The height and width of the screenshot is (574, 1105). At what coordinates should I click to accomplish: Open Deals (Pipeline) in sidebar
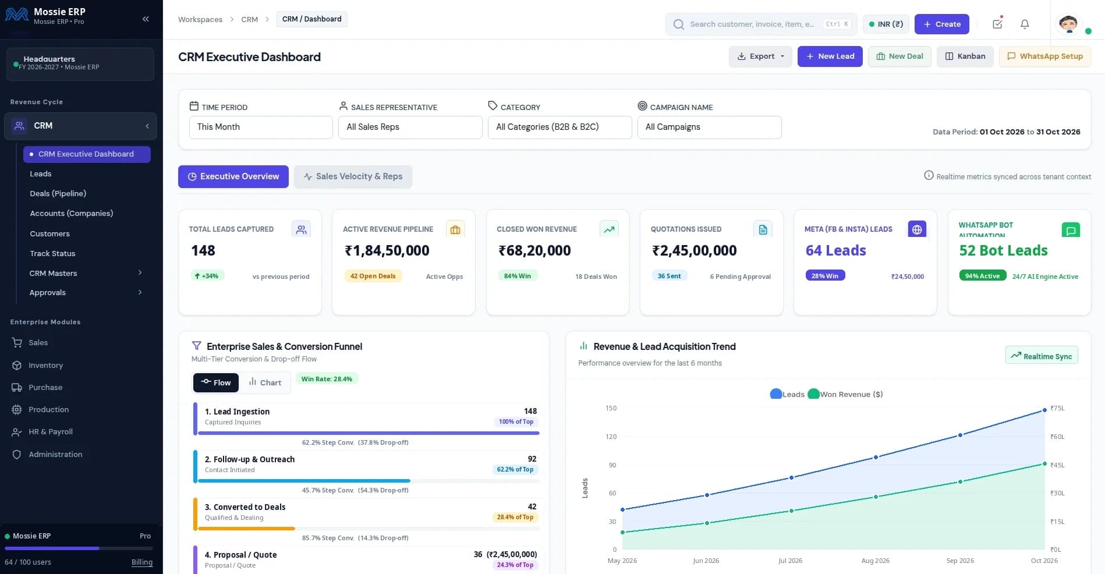click(x=58, y=193)
